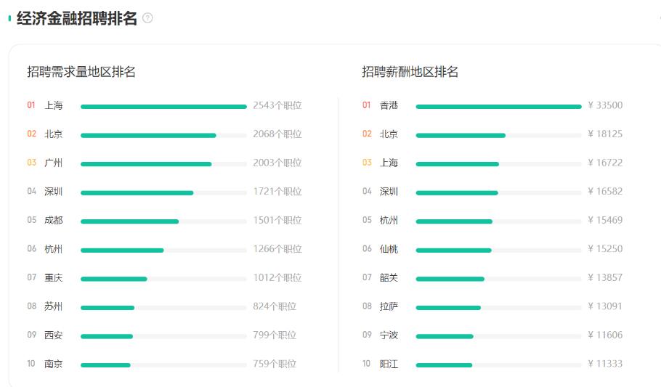Click 韶关 city label
Viewport: 661px width, 387px height.
click(389, 277)
